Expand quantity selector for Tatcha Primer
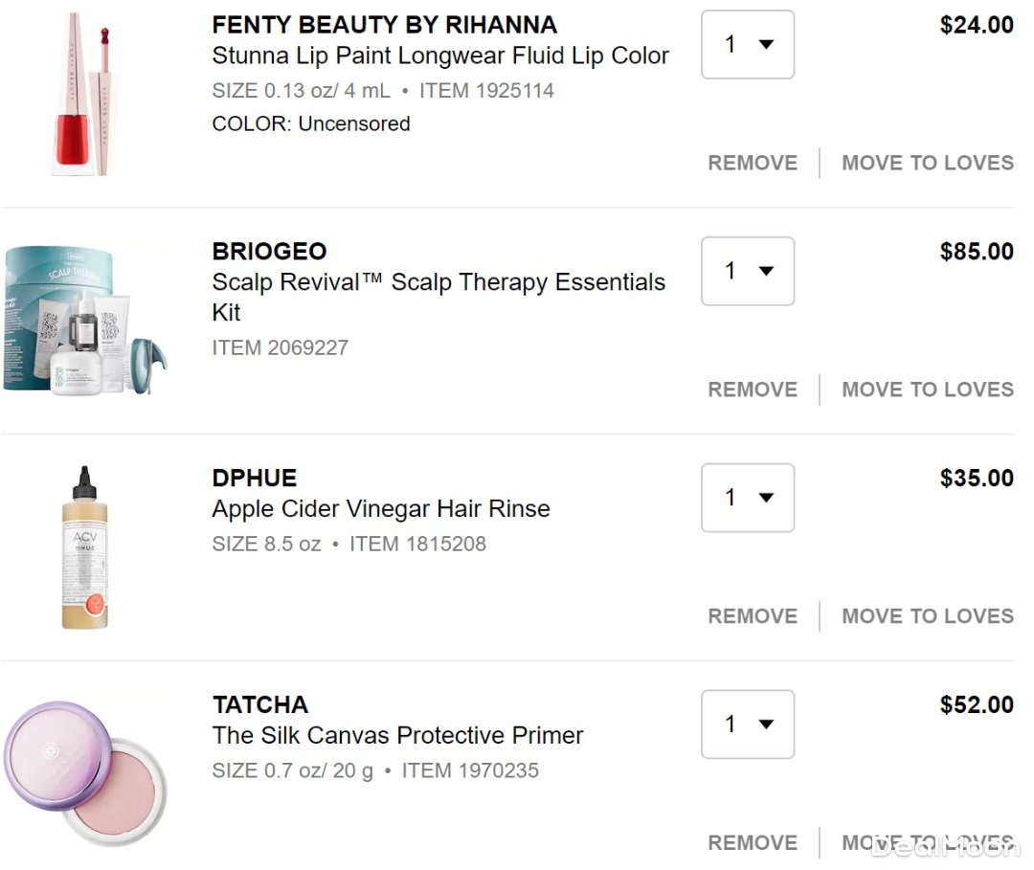 click(x=748, y=725)
